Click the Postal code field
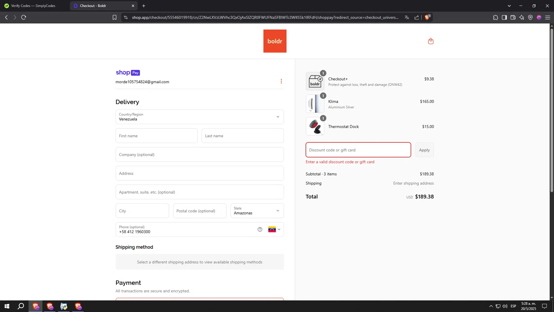 200,211
